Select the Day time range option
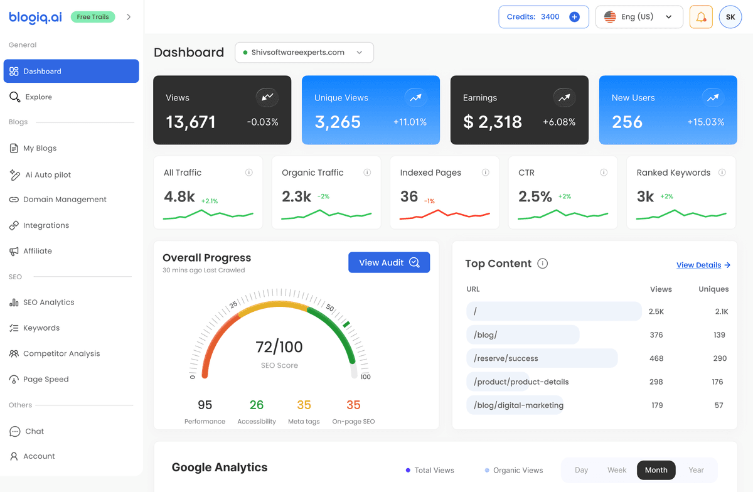The height and width of the screenshot is (492, 753). point(581,470)
